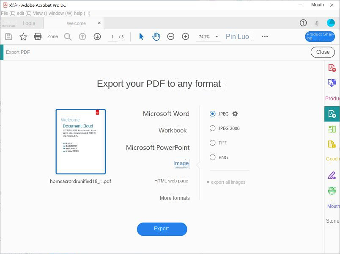This screenshot has width=340, height=254.
Task: Choose TIFF as the export format
Action: (213, 143)
